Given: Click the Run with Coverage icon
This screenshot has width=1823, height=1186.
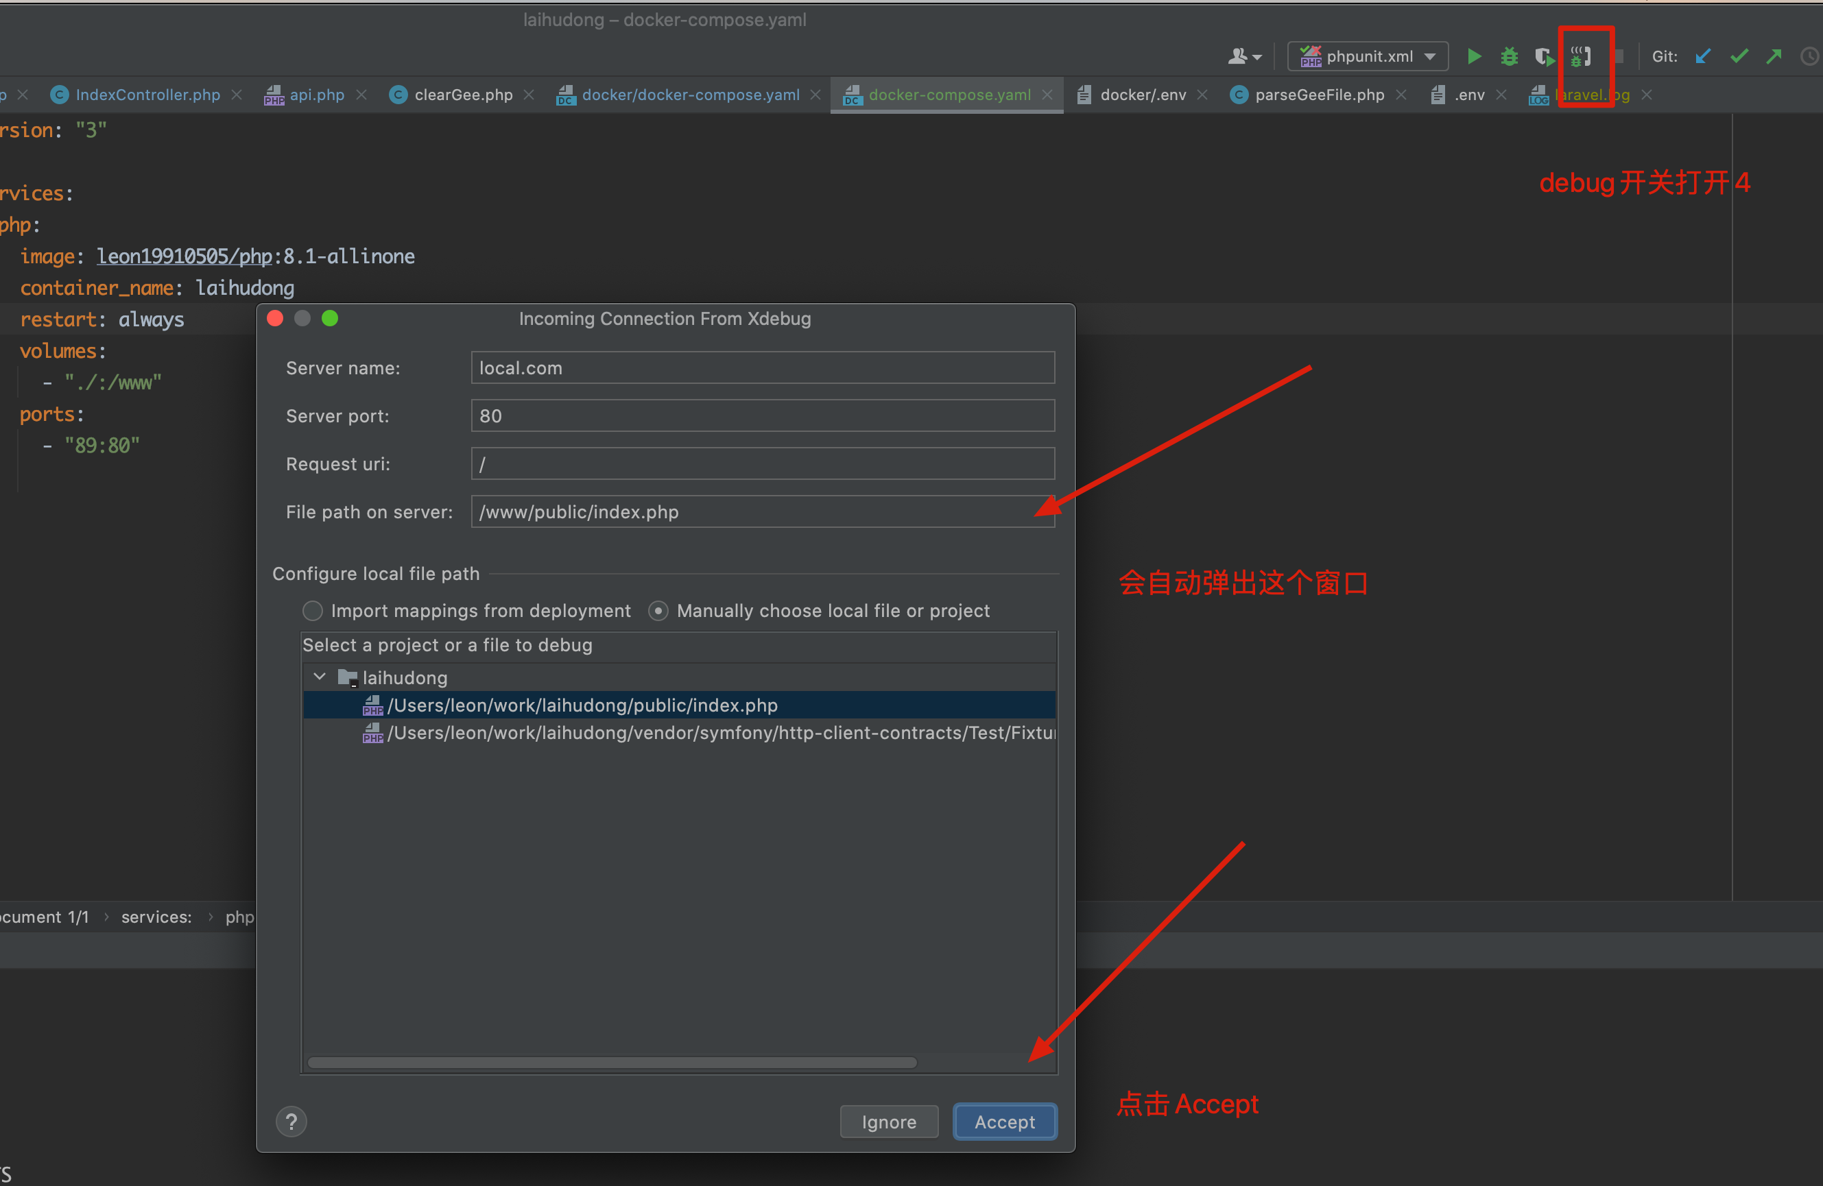Looking at the screenshot, I should (1544, 56).
